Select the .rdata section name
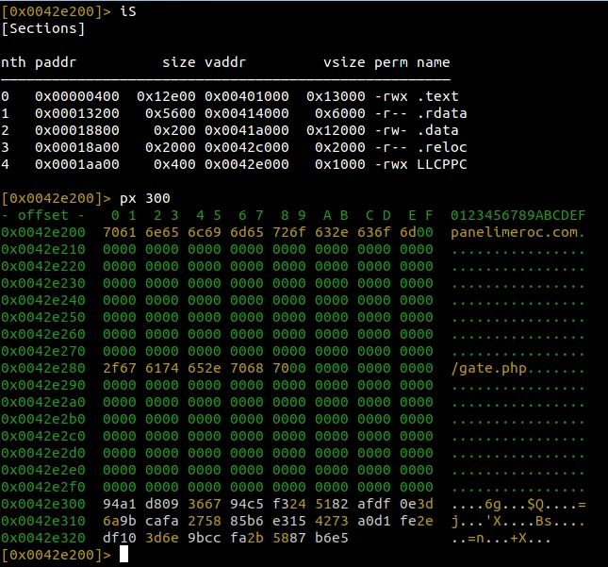 (442, 113)
